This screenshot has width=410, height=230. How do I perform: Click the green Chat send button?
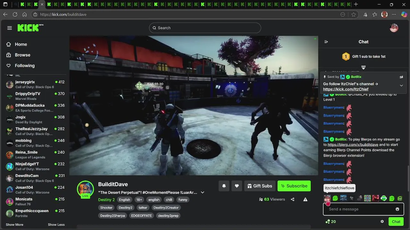(396, 222)
